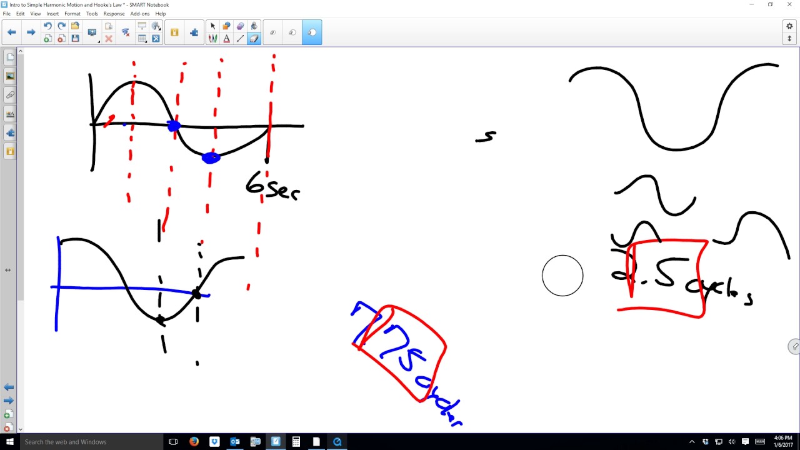Open the Action Center notifications
Viewport: 800px width, 450px height.
746,442
